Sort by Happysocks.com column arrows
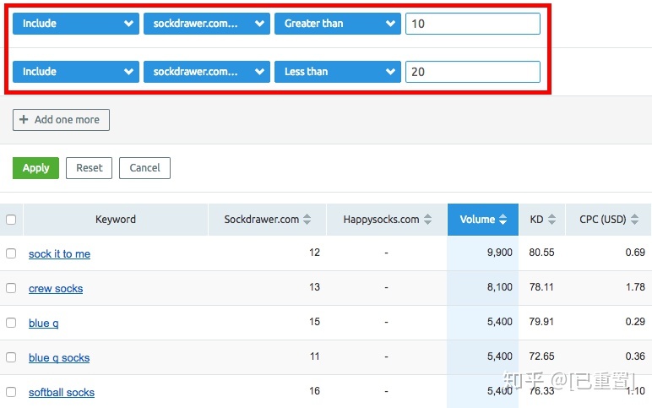The width and height of the screenshot is (652, 408). click(427, 219)
